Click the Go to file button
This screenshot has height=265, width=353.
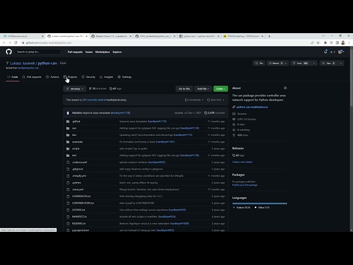184,89
